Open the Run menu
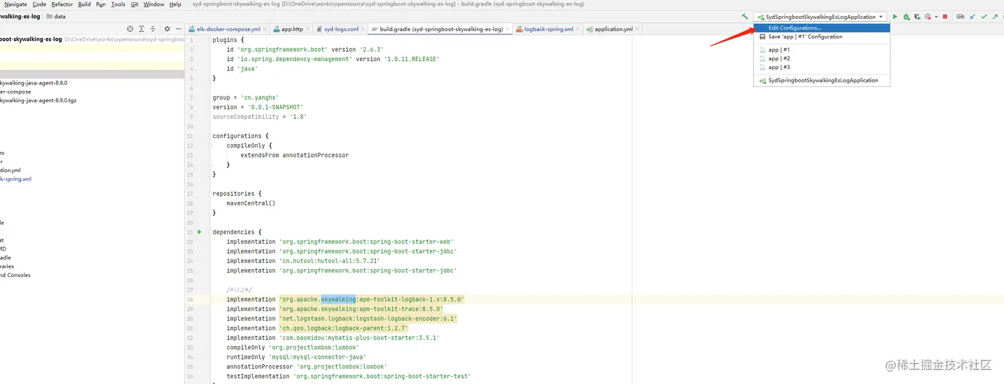1004x384 pixels. coord(101,4)
